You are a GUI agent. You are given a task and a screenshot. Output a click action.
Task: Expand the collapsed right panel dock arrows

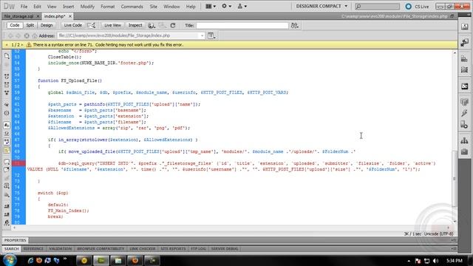coord(468,15)
